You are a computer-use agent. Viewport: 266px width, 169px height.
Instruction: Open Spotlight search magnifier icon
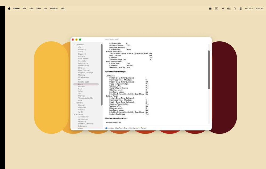(x=235, y=8)
